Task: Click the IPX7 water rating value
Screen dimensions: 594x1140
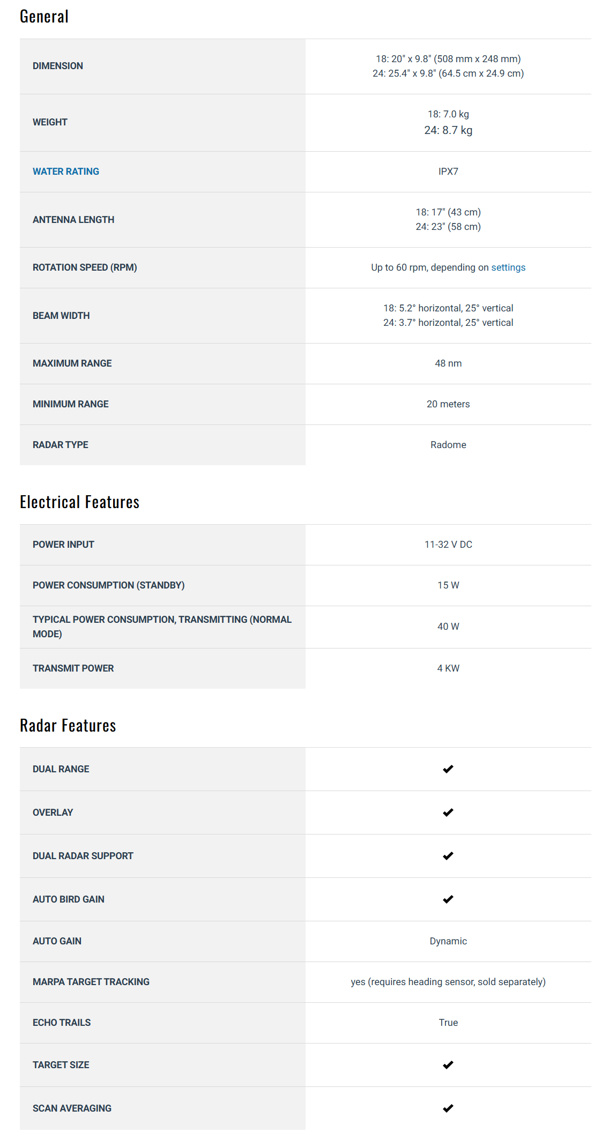Action: coord(448,172)
